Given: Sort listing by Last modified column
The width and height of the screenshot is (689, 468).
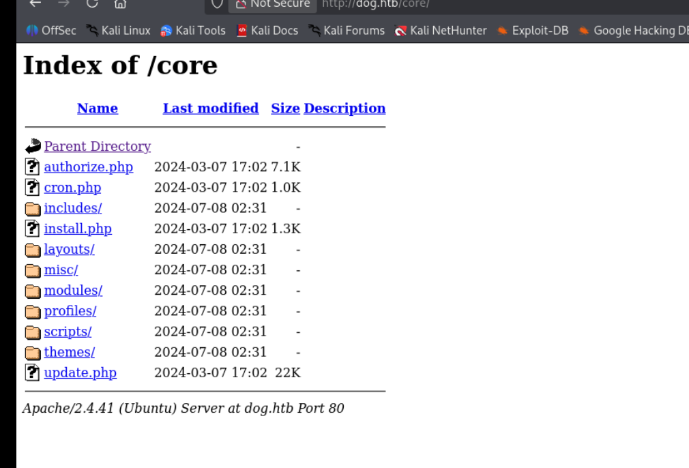Looking at the screenshot, I should [210, 108].
